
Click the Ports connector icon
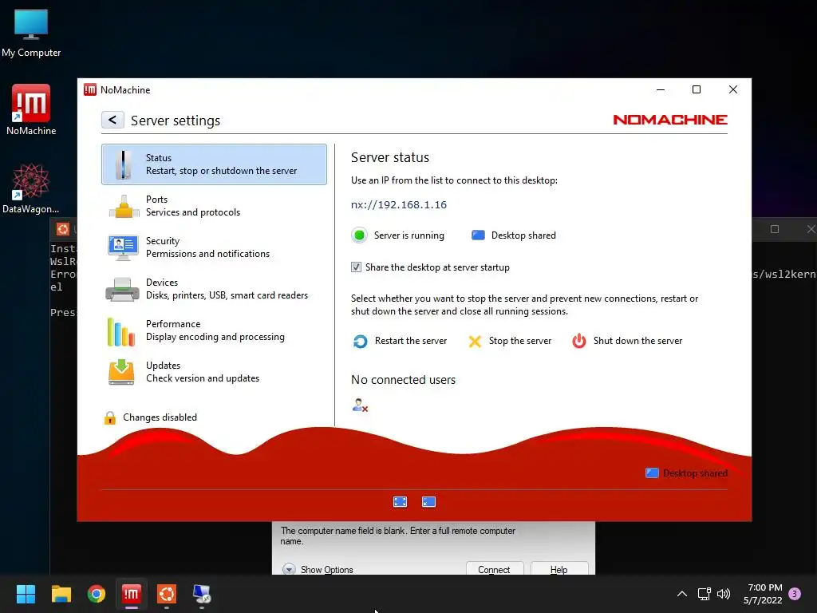pos(124,207)
